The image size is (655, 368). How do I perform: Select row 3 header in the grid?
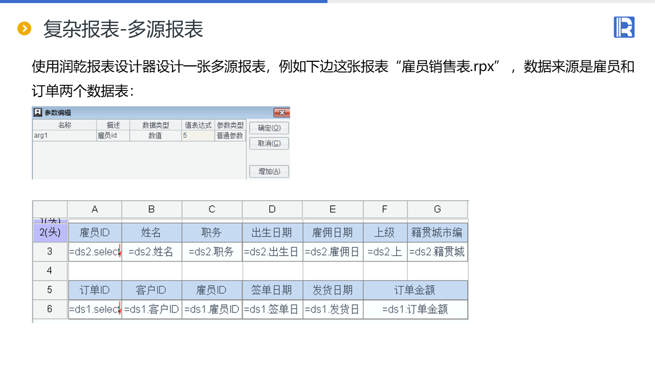tap(50, 251)
